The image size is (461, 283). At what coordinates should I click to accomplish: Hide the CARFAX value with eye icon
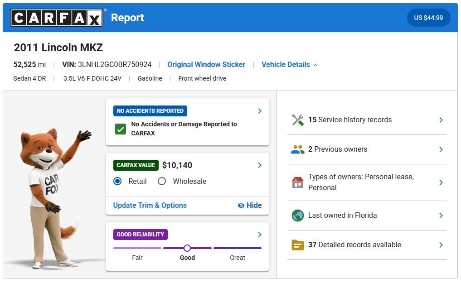(x=250, y=206)
